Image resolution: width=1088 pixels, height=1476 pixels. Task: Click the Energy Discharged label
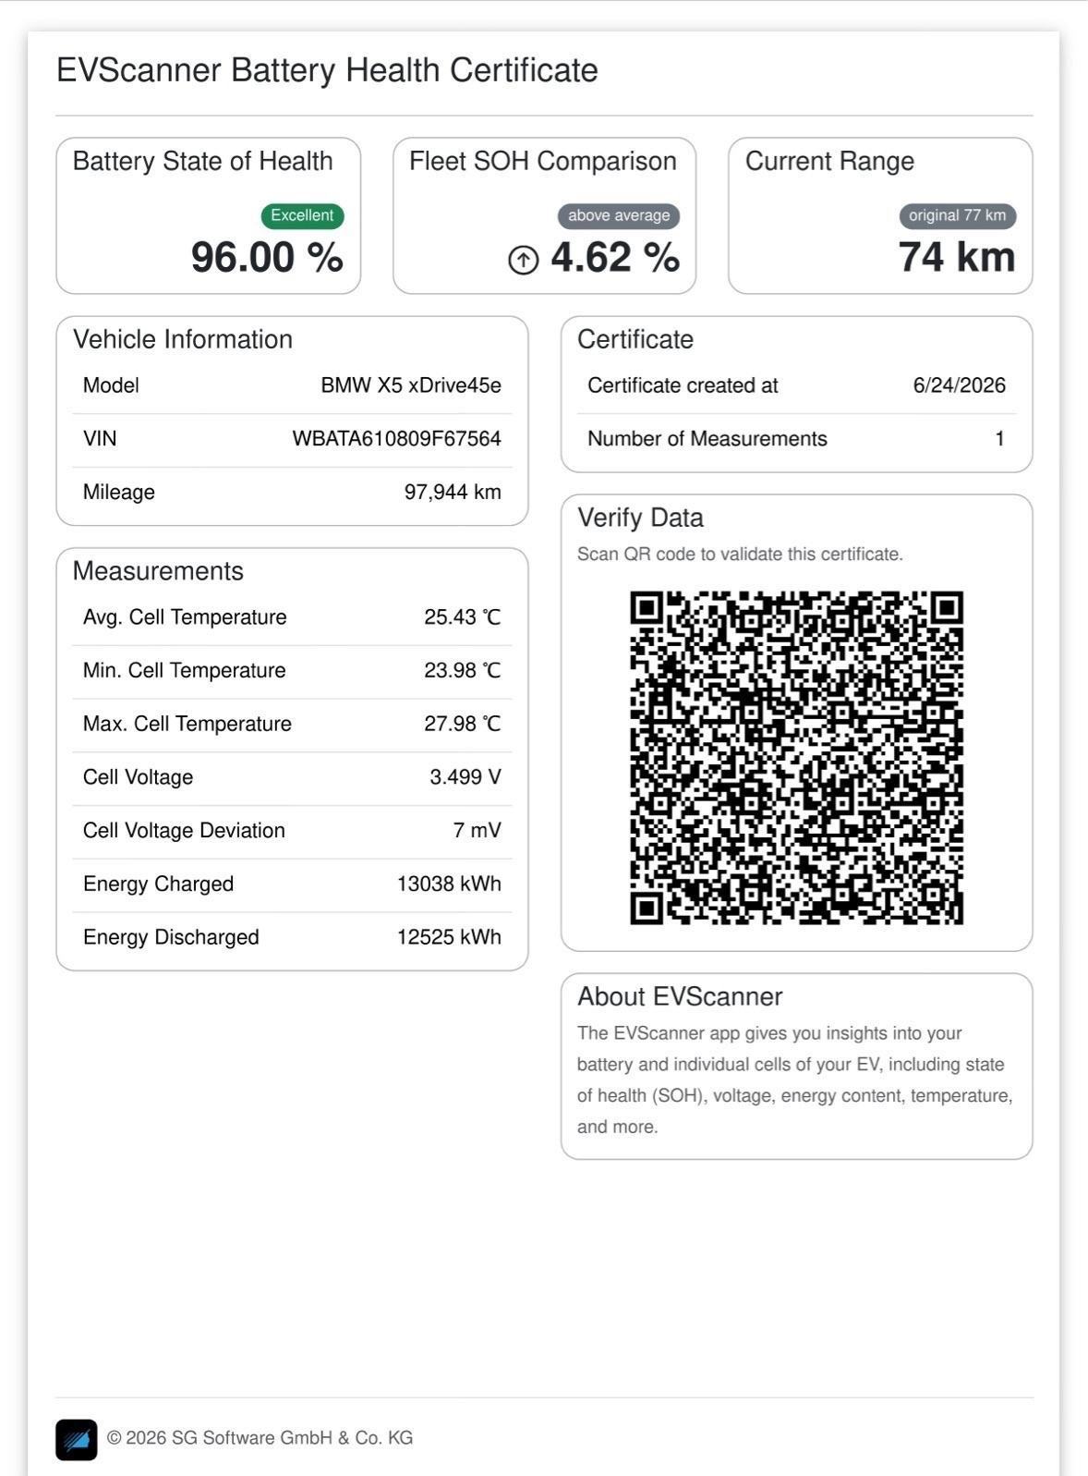pyautogui.click(x=171, y=937)
